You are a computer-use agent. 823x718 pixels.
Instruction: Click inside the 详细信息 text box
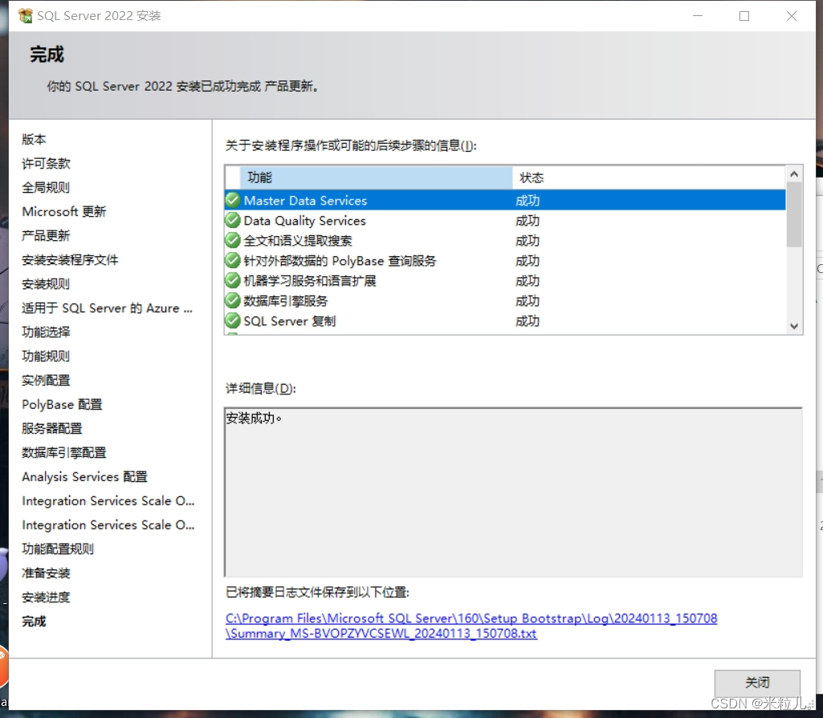[x=513, y=492]
